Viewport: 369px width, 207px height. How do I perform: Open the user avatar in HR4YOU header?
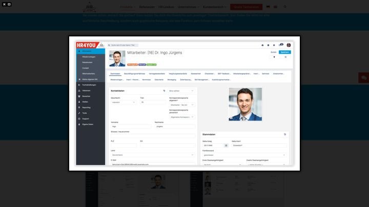[289, 45]
